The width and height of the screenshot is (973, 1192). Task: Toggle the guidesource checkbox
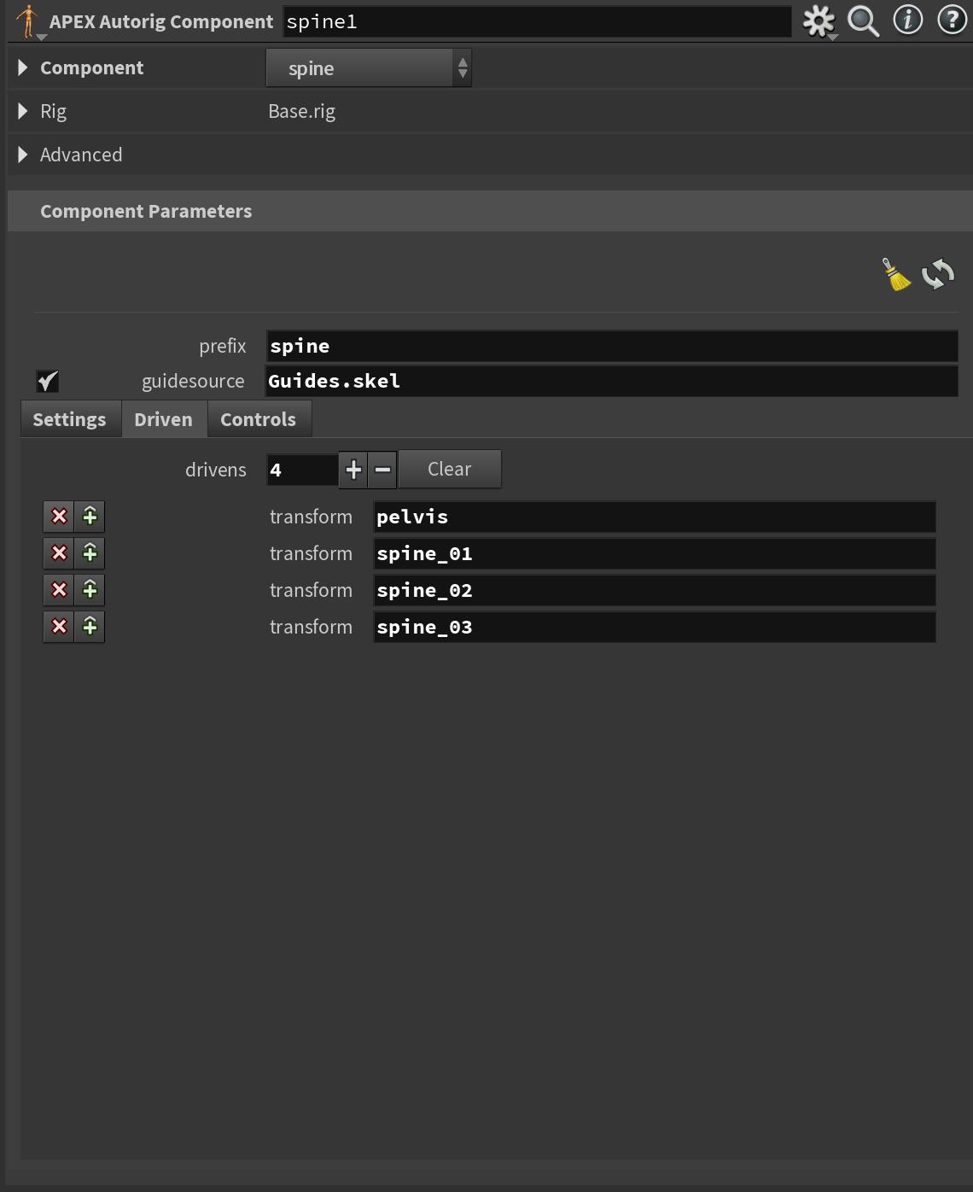(49, 382)
